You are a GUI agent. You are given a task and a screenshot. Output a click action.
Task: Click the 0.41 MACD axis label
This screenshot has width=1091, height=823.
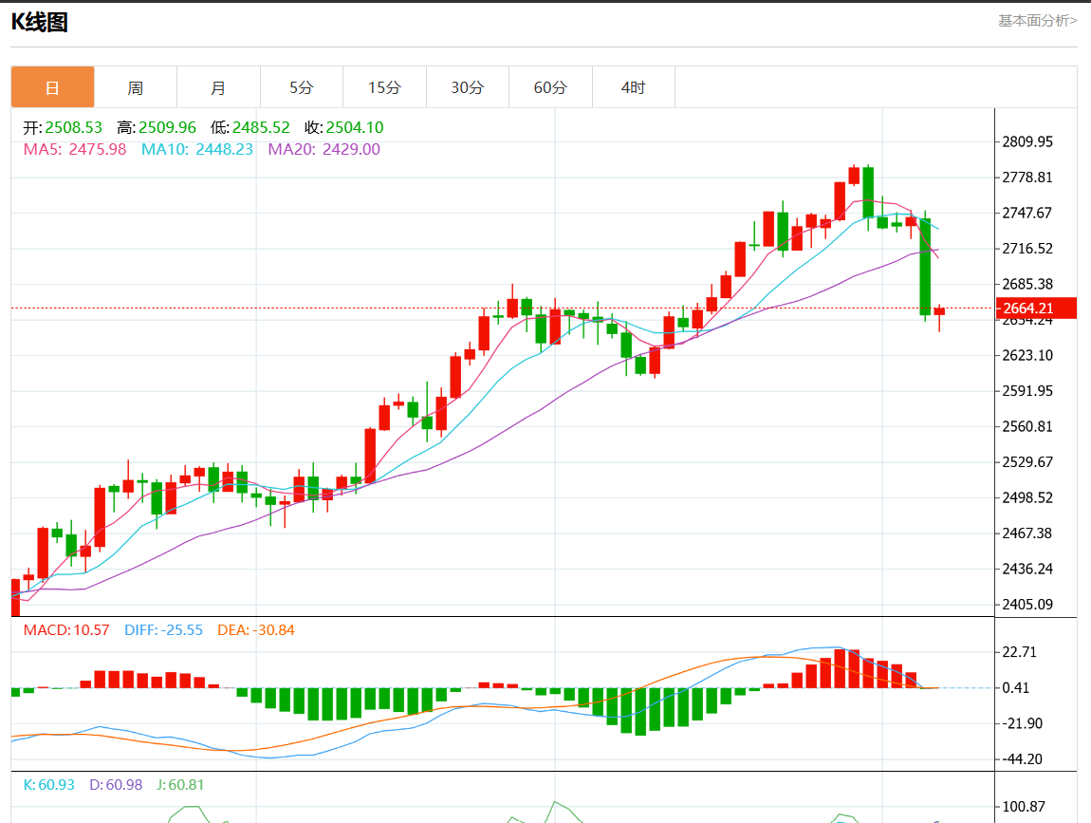coord(1015,687)
